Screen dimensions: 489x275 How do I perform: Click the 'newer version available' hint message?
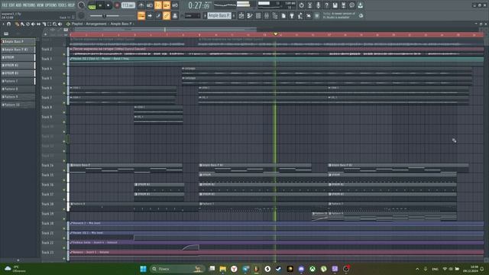coord(339,15)
